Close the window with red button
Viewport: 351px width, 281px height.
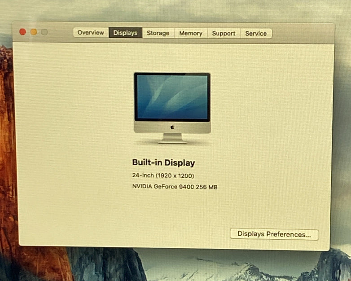[x=22, y=32]
